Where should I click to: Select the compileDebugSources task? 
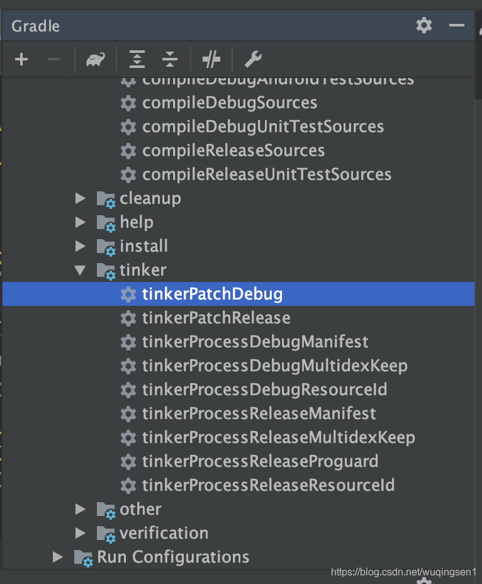pos(229,103)
